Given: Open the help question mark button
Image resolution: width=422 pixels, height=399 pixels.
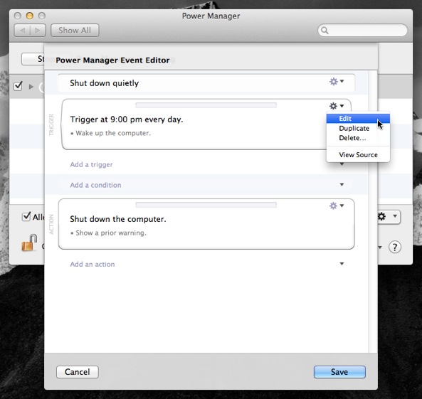Looking at the screenshot, I should pyautogui.click(x=395, y=247).
